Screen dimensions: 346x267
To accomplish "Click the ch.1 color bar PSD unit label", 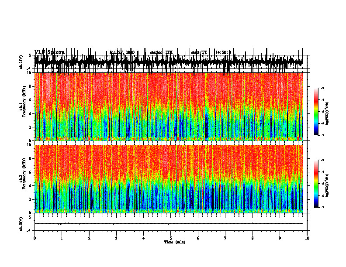I will pyautogui.click(x=327, y=114).
